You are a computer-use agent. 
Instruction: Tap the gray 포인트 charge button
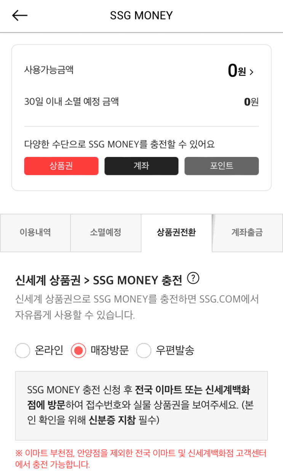tap(222, 166)
